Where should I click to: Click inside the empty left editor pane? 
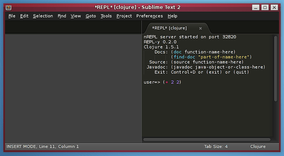tap(73, 88)
